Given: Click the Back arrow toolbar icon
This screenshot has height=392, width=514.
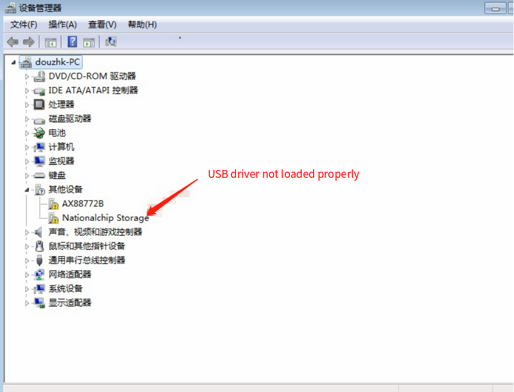Looking at the screenshot, I should point(13,42).
